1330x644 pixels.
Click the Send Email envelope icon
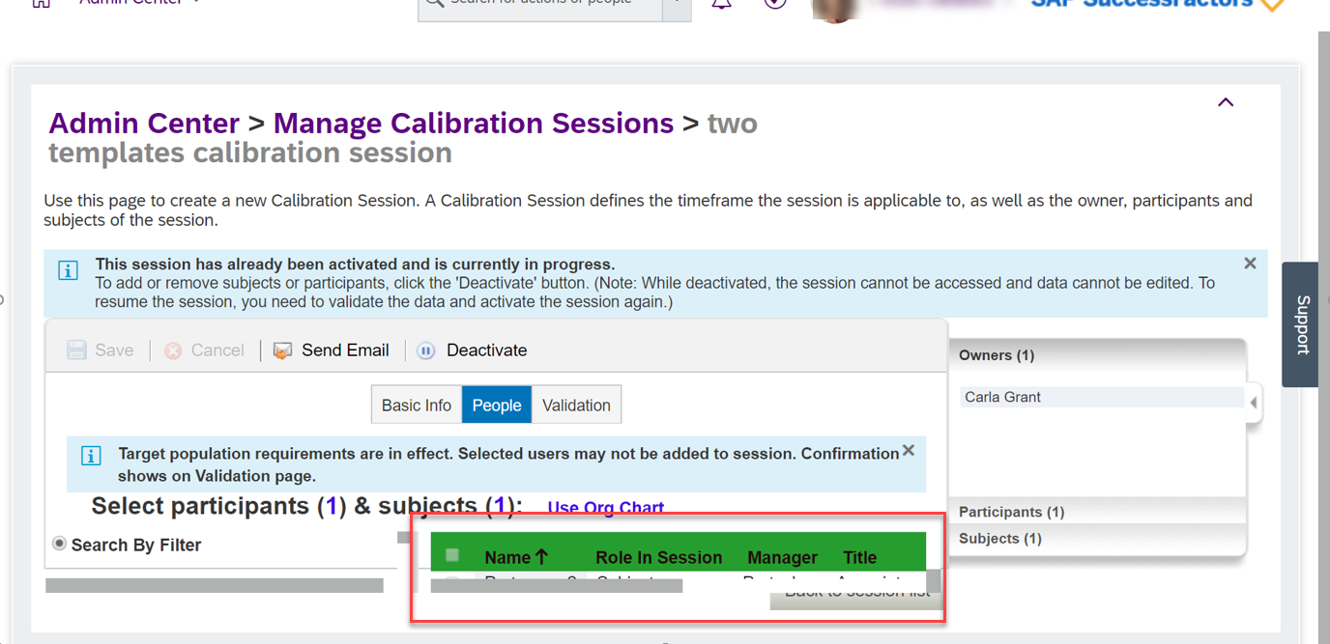[282, 350]
